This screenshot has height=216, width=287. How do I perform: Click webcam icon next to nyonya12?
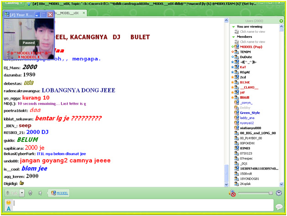click(x=237, y=123)
